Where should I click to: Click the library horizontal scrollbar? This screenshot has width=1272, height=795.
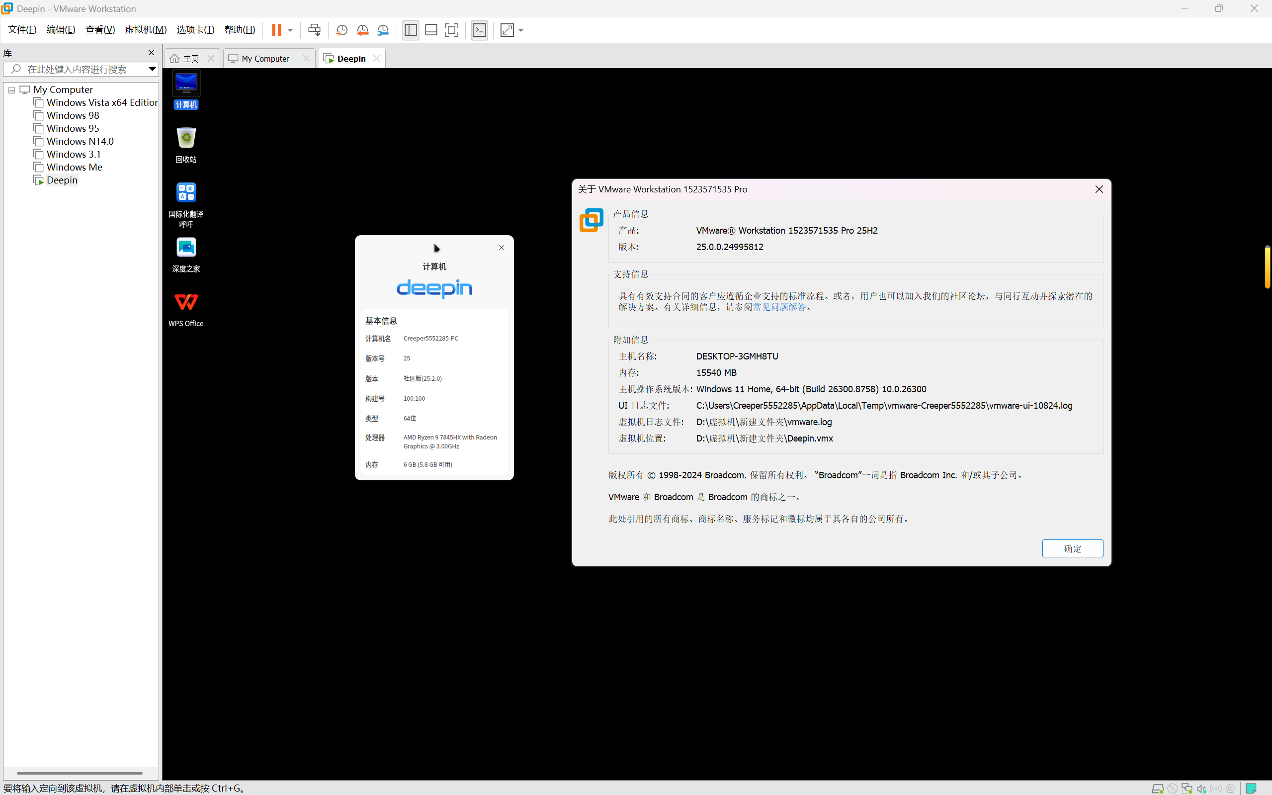80,773
